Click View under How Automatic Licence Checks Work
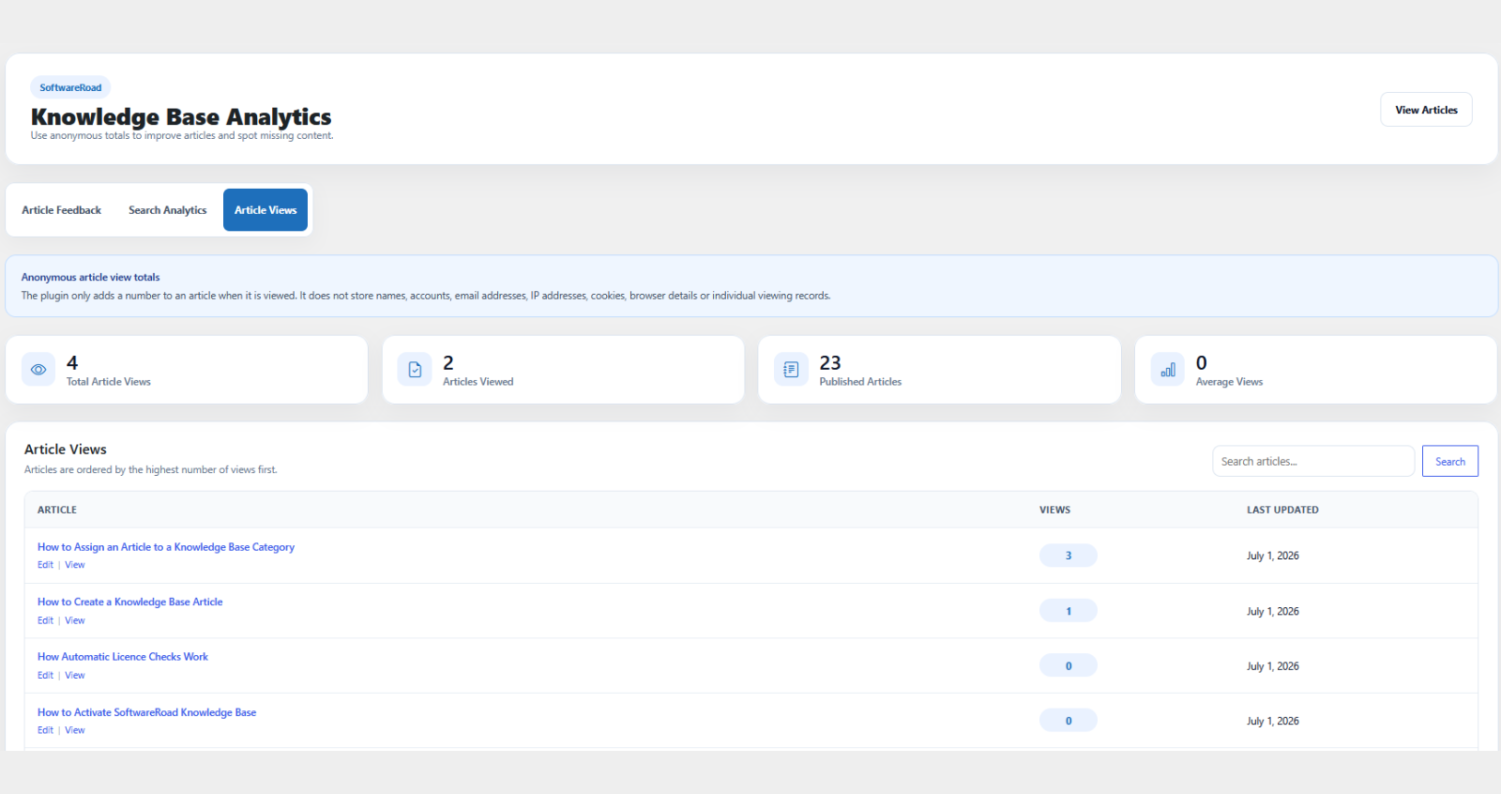 point(75,676)
